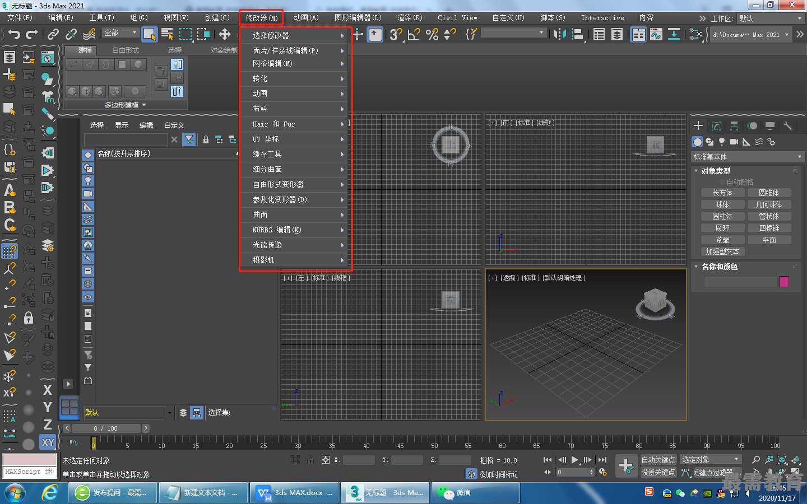The height and width of the screenshot is (504, 807).
Task: Choose Rectangular Selection Region tool
Action: pos(185,35)
